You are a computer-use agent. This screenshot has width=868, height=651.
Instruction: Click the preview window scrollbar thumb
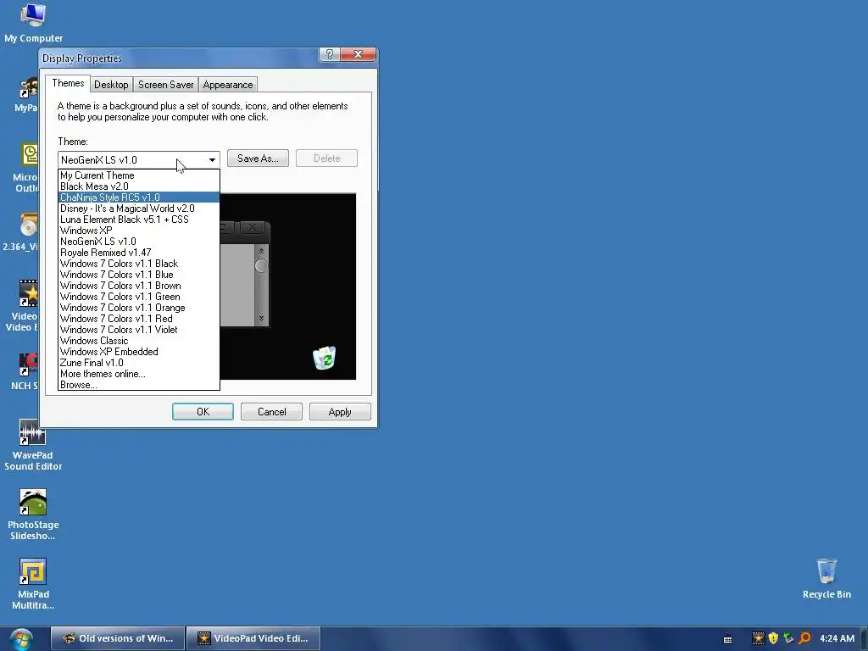261,265
